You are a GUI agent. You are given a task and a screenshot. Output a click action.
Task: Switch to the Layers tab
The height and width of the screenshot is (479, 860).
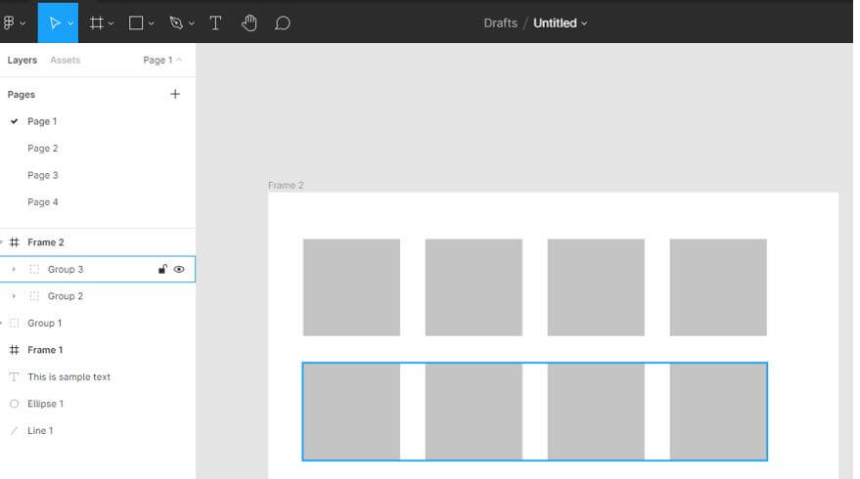pos(23,60)
